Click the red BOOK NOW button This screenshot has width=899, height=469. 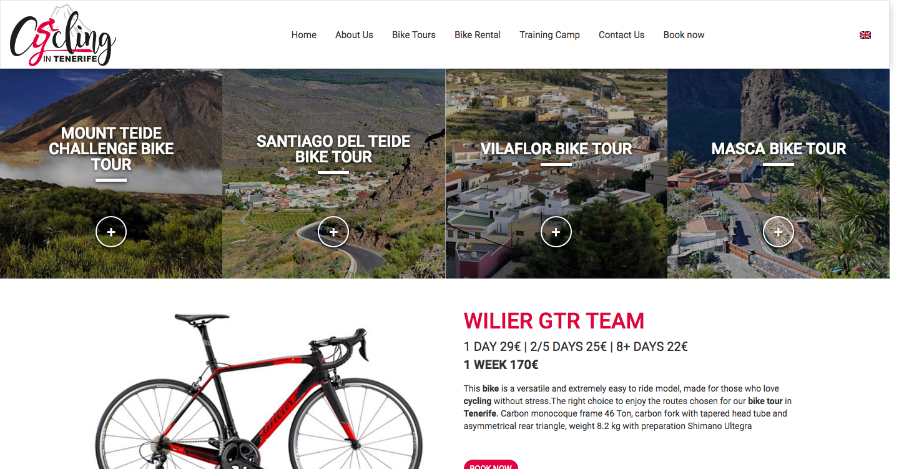(x=491, y=465)
